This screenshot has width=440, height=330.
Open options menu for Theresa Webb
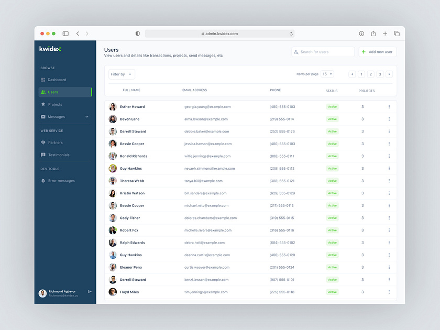point(389,181)
